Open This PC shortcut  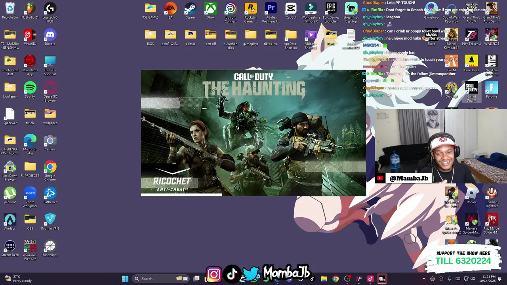[50, 65]
